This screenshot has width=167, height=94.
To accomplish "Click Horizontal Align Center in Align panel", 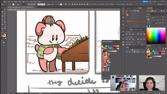I will click(x=130, y=34).
